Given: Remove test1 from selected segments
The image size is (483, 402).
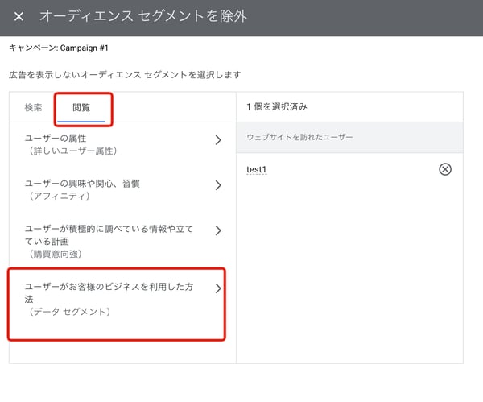Looking at the screenshot, I should [x=445, y=169].
